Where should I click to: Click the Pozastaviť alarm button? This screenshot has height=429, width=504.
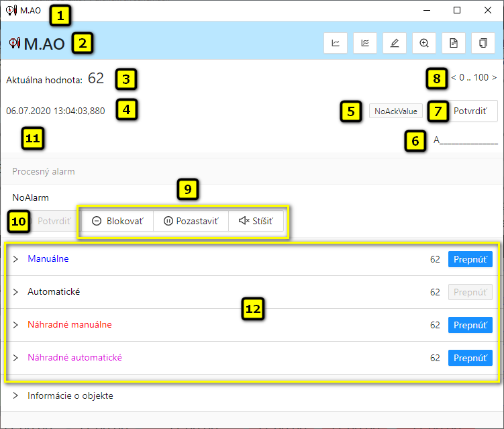pyautogui.click(x=191, y=221)
